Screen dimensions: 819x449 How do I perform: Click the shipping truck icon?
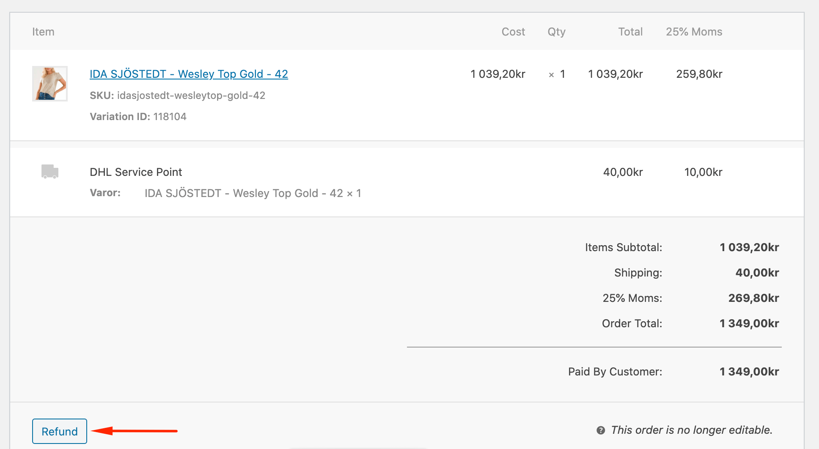(x=50, y=171)
